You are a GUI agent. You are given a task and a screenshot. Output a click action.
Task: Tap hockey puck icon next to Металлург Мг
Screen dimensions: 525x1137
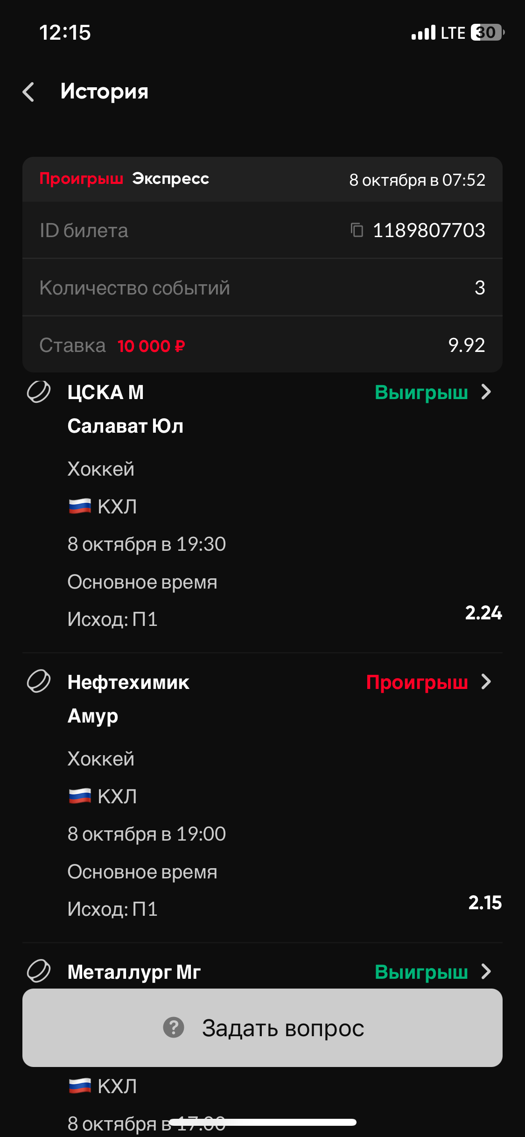(39, 971)
